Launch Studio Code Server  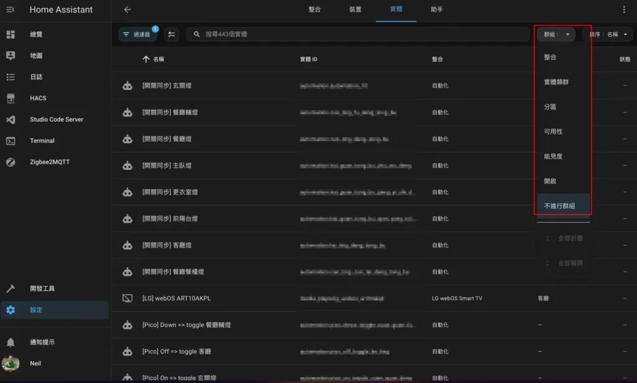(56, 119)
